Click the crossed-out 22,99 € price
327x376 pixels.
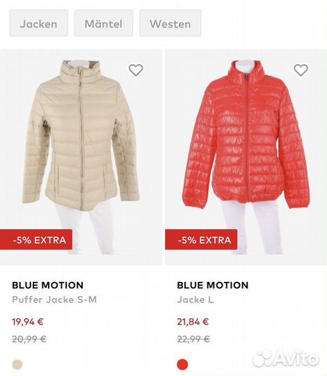tap(193, 339)
